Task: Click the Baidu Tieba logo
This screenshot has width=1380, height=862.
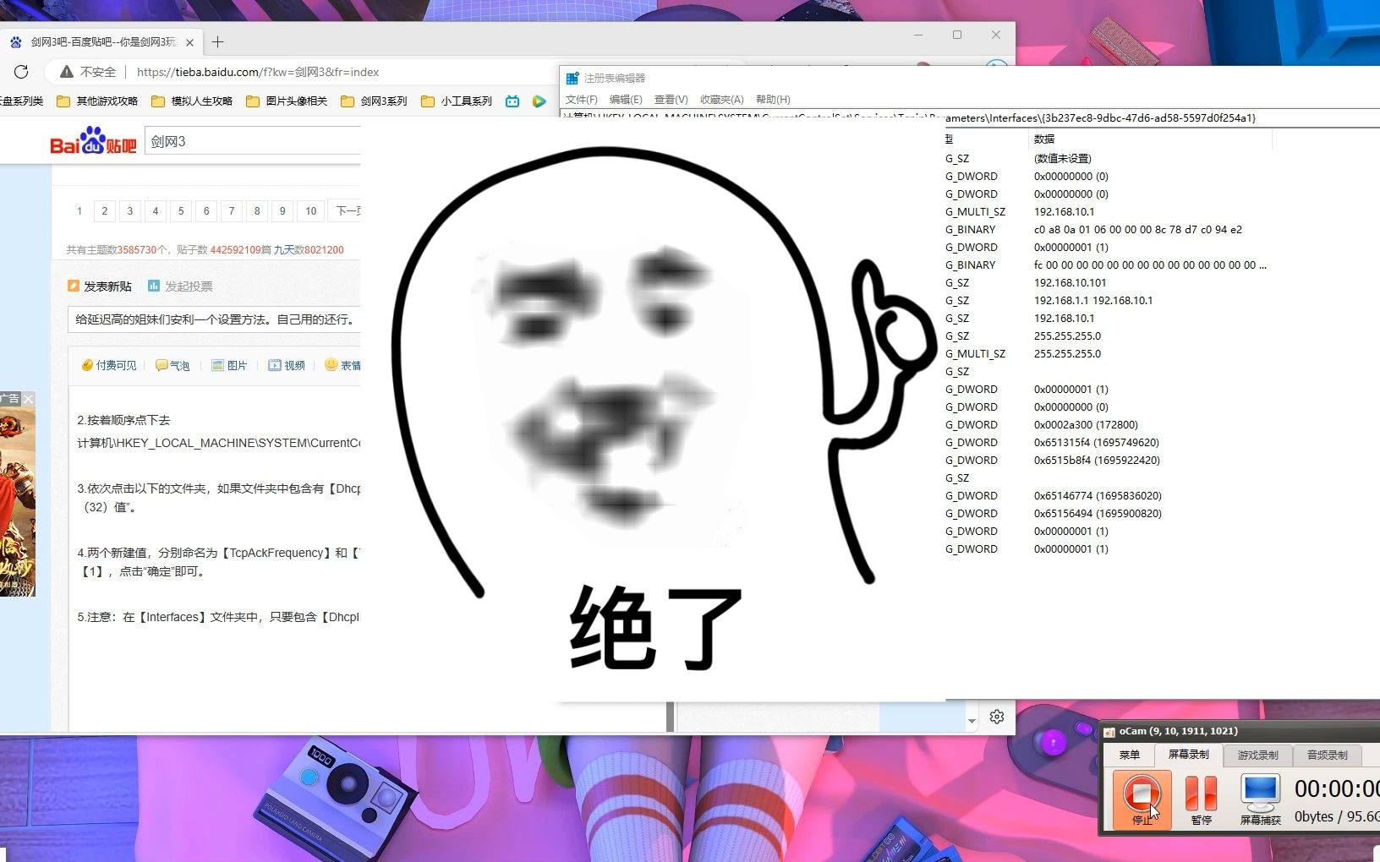Action: 91,140
